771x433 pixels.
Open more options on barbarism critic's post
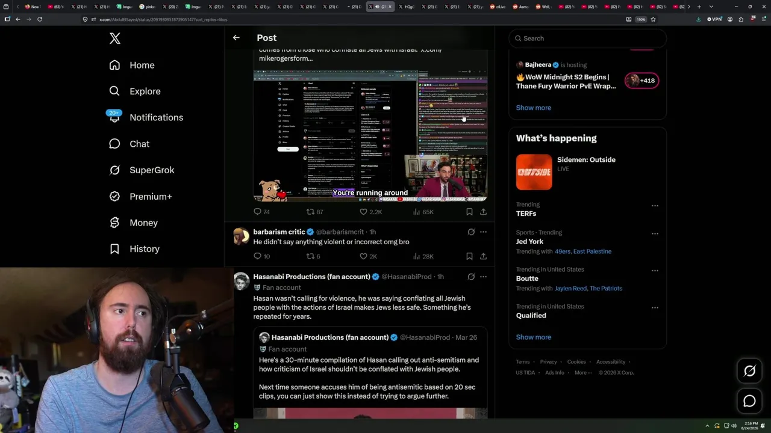coord(483,232)
